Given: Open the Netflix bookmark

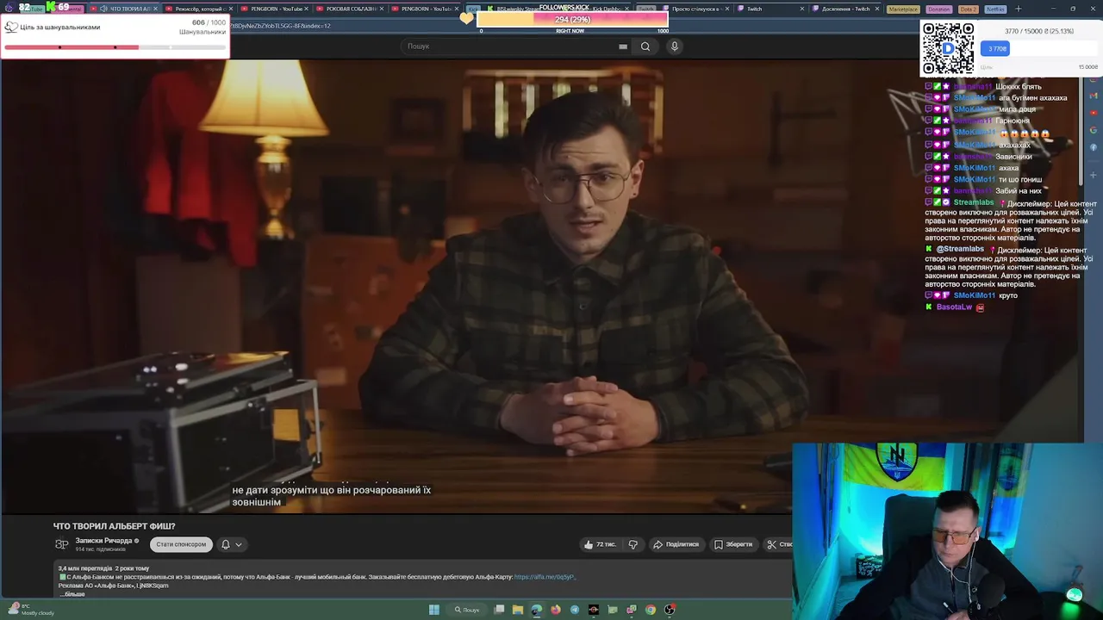Looking at the screenshot, I should tap(995, 9).
